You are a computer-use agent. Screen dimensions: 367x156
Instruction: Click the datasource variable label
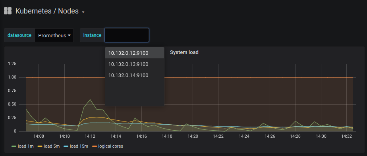tap(19, 35)
